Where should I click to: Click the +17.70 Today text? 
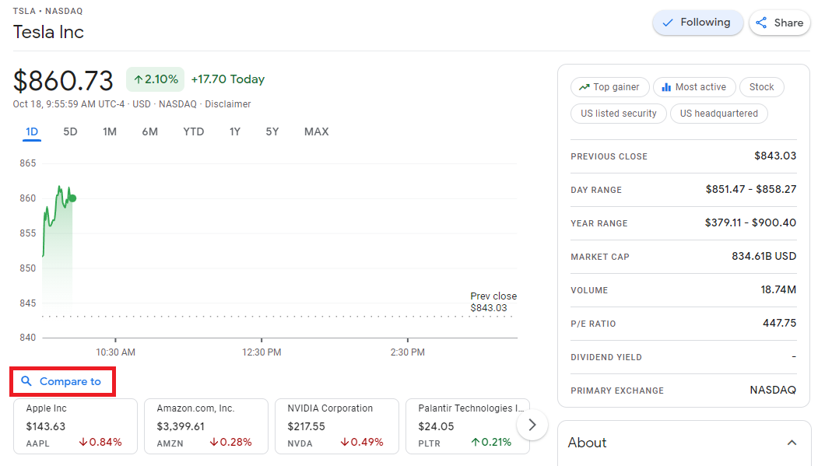click(228, 79)
